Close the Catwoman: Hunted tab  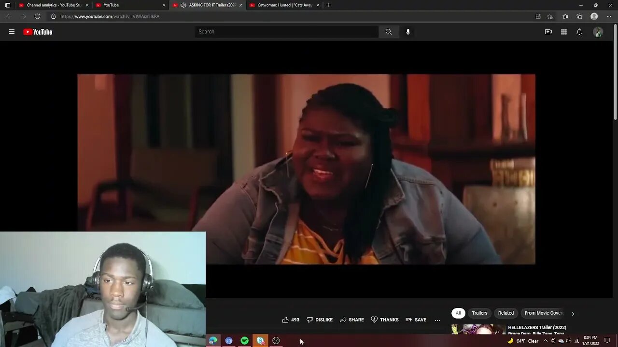pyautogui.click(x=318, y=5)
